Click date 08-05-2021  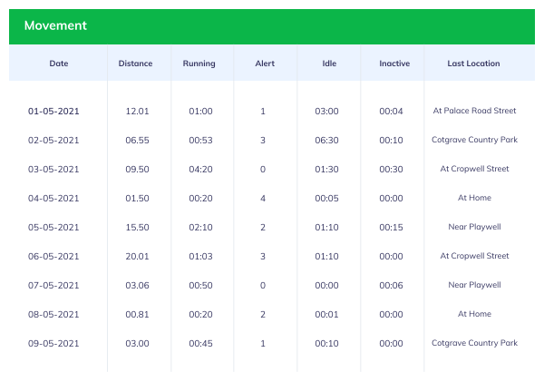pos(53,314)
